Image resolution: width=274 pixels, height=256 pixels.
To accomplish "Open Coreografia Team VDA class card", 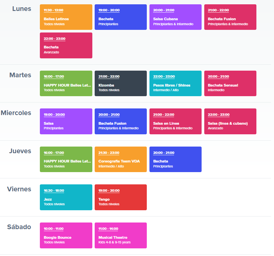I will [x=121, y=159].
